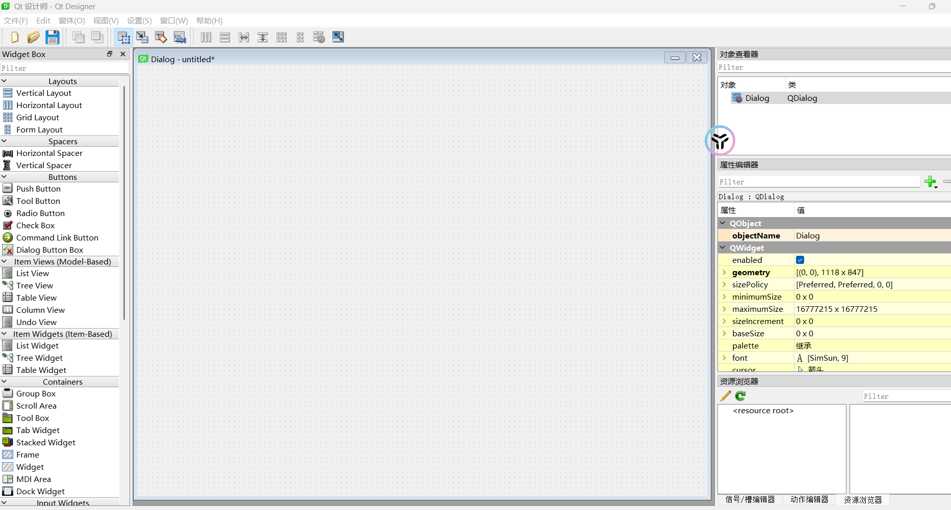Click the Widget Box filter field
Image resolution: width=951 pixels, height=510 pixels.
(x=64, y=68)
